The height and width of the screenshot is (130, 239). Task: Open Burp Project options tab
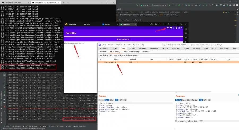coord(210,48)
